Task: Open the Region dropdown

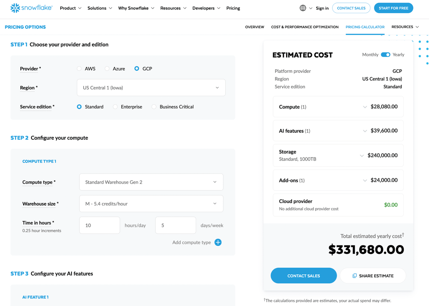Action: (151, 88)
